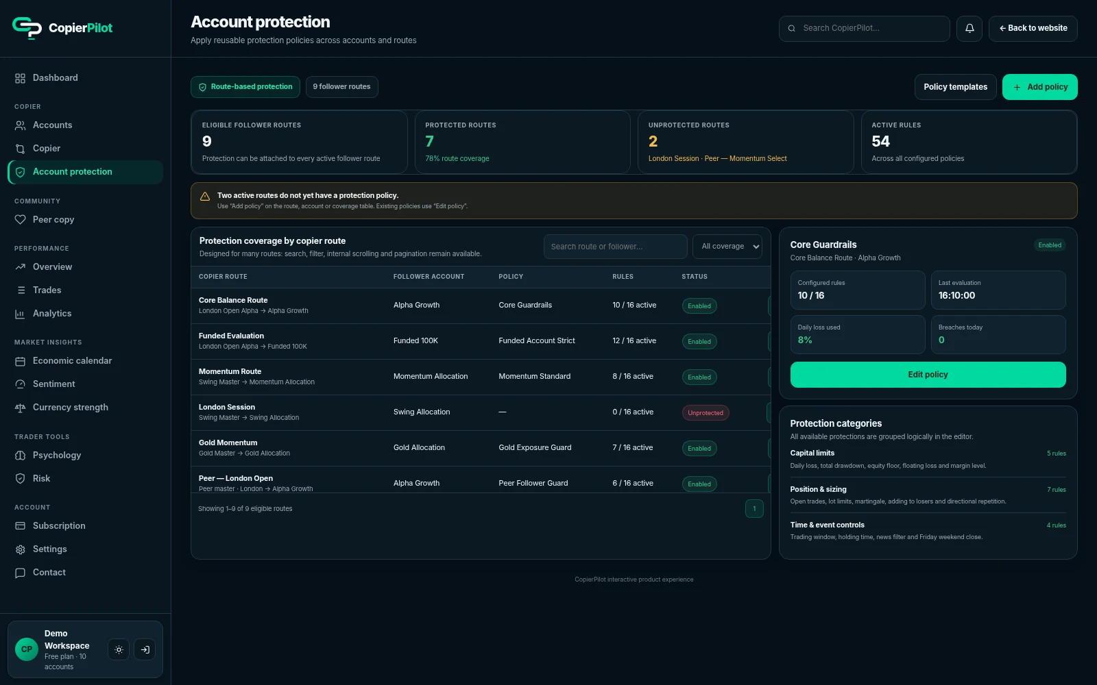Open the All coverage filter dropdown
This screenshot has width=1097, height=685.
click(727, 247)
